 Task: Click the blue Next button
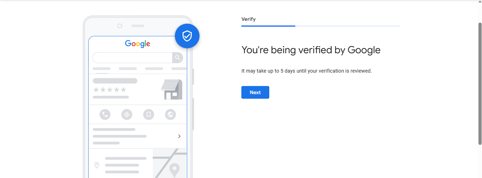coord(255,92)
